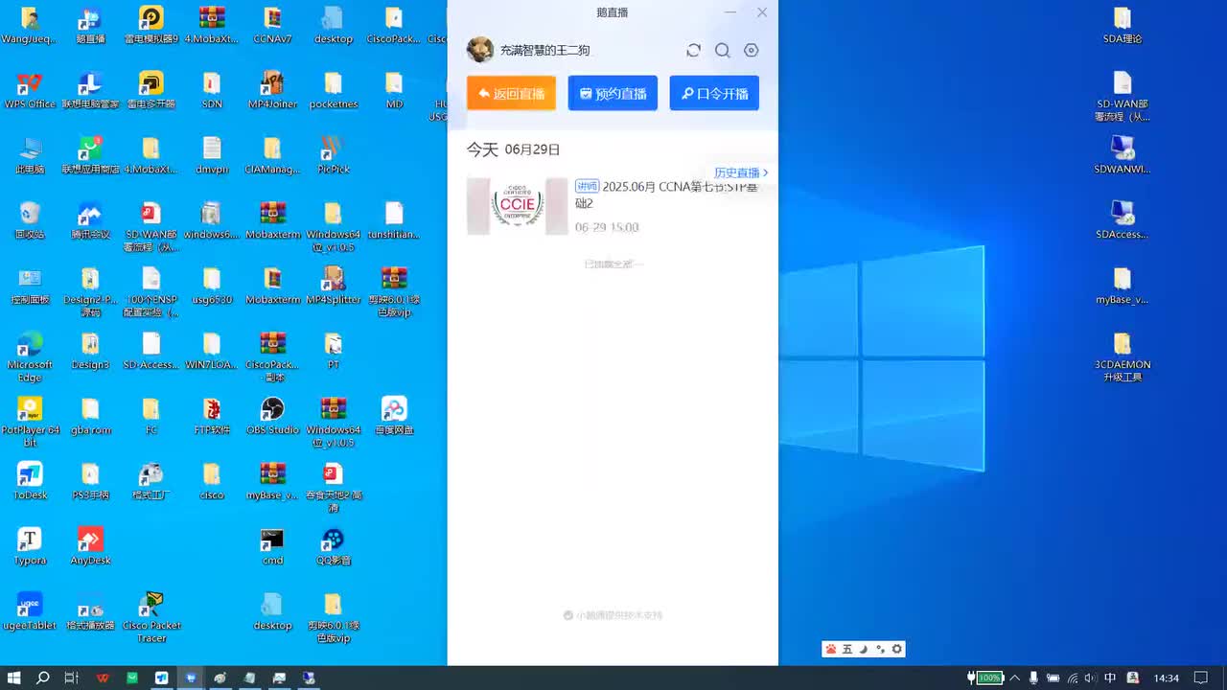Select the 此电脑 desktop icon
This screenshot has height=690, width=1227.
[x=30, y=155]
